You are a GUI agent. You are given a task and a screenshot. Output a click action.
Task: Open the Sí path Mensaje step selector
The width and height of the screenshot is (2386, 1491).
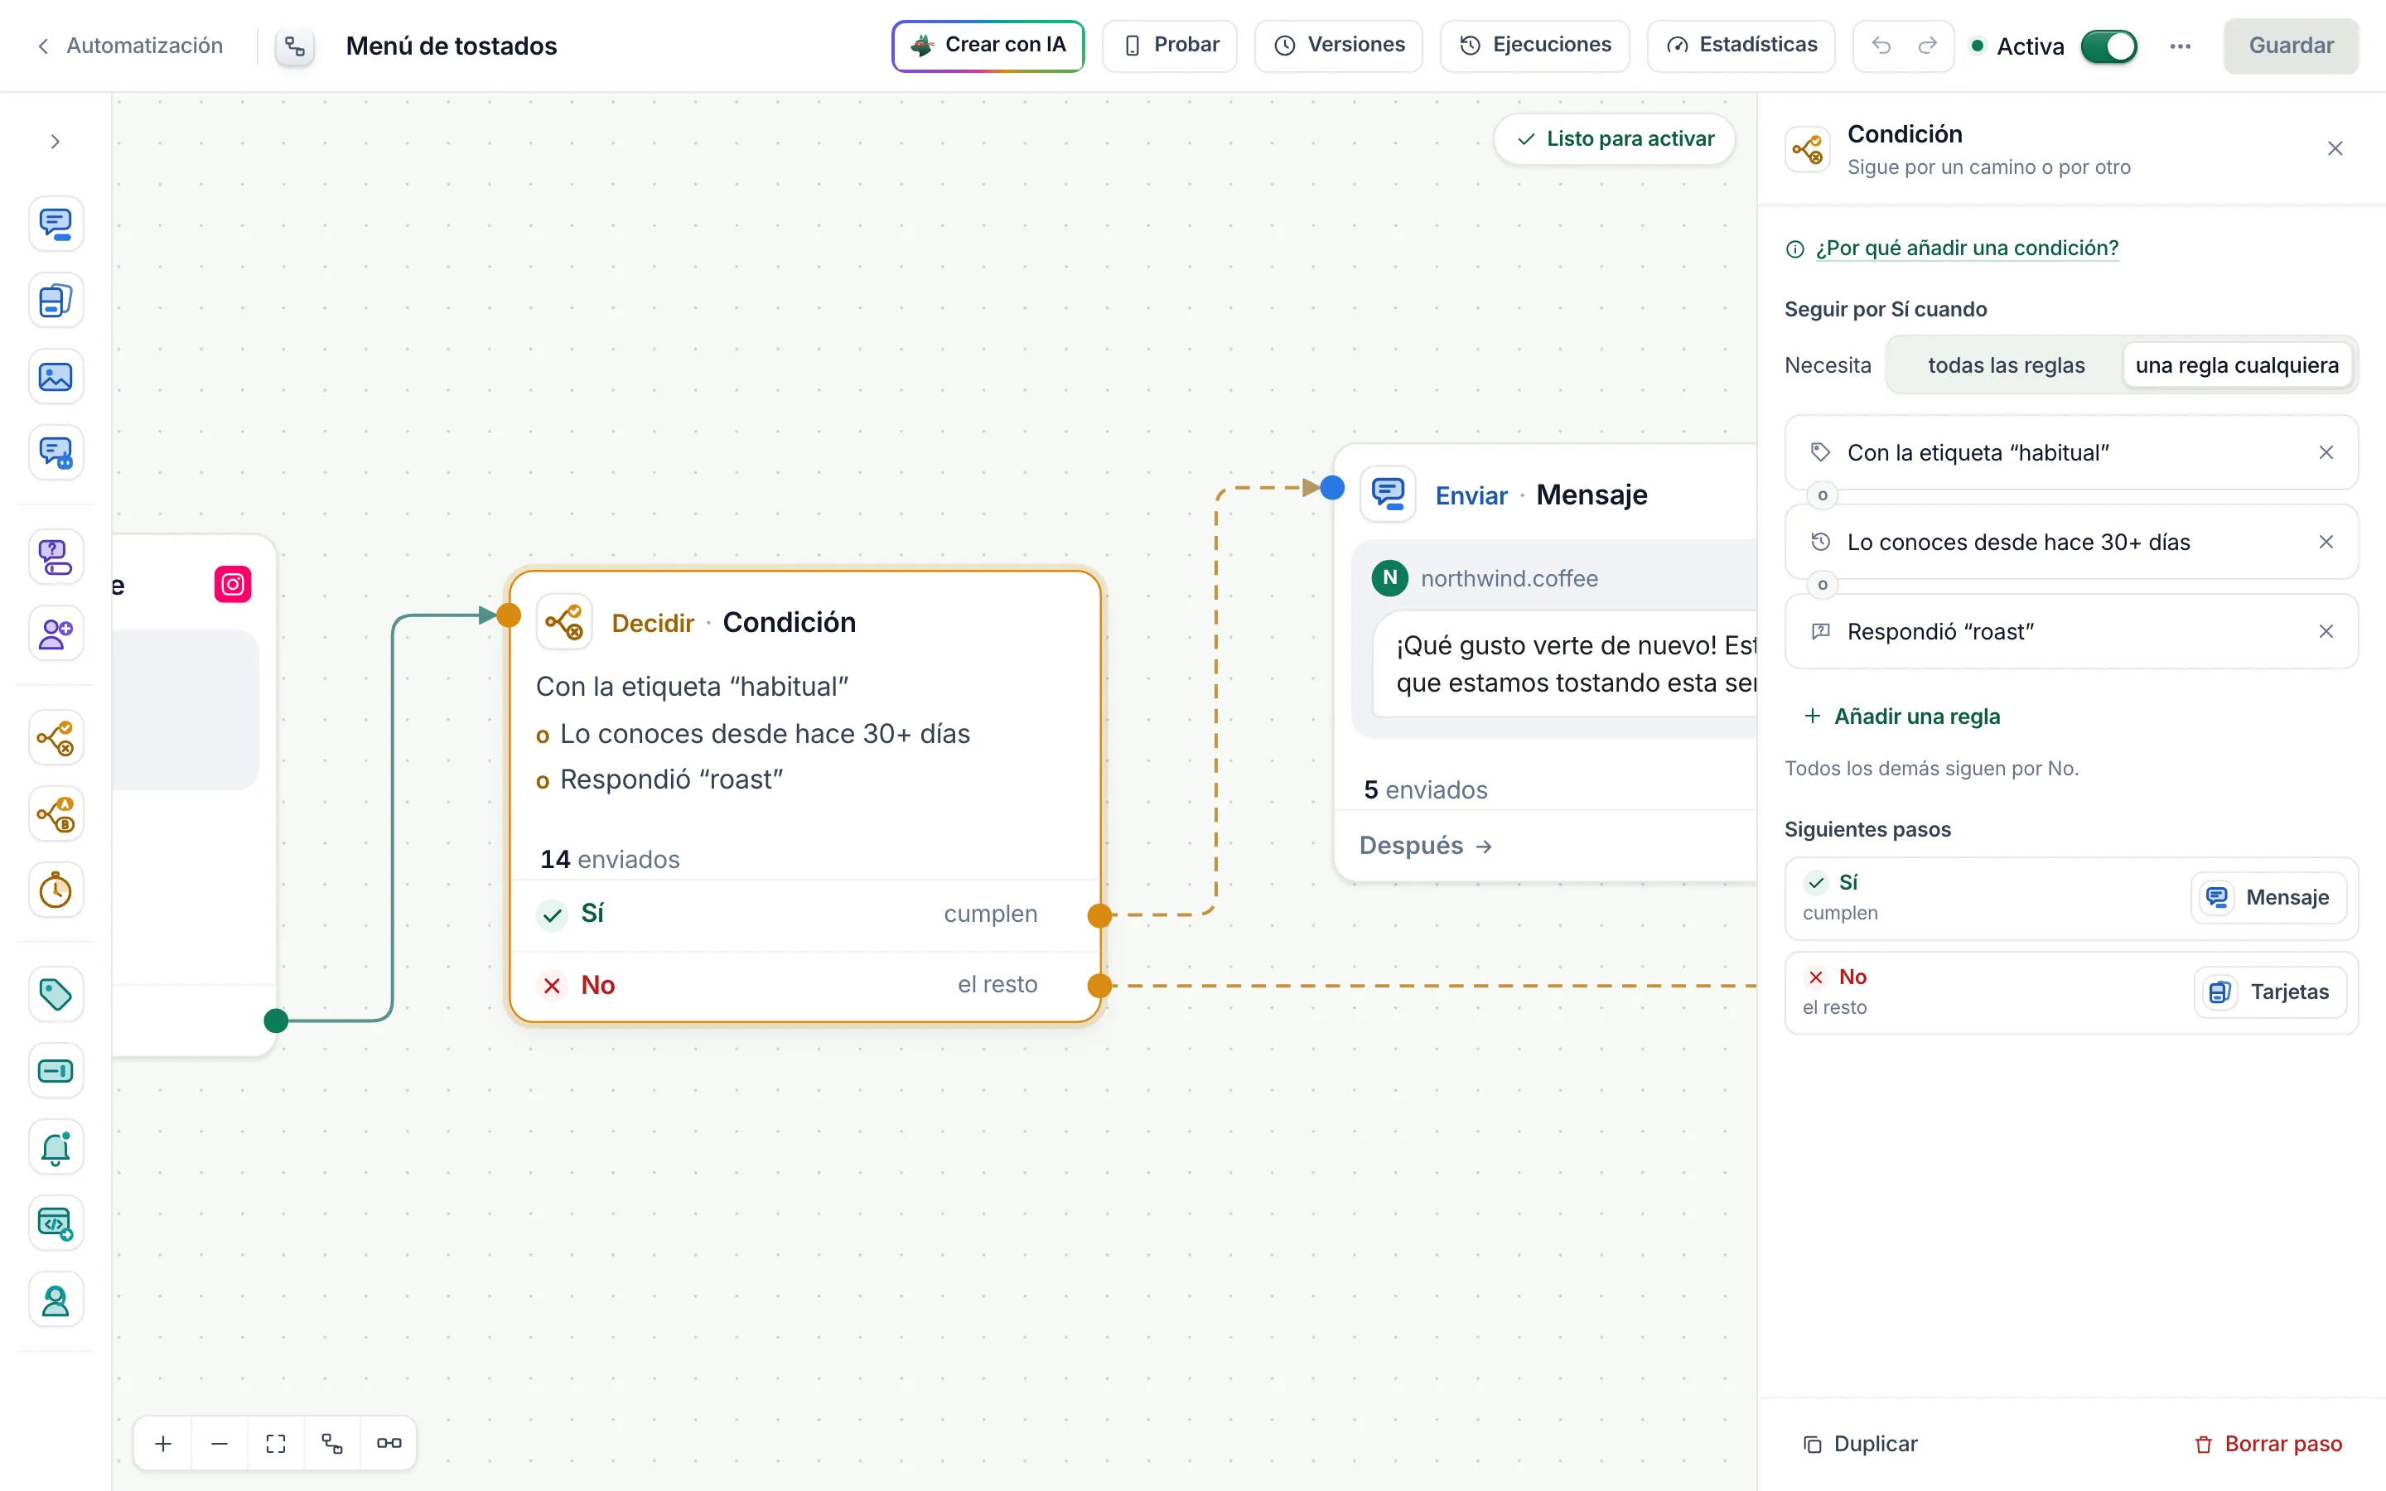pyautogui.click(x=2268, y=897)
